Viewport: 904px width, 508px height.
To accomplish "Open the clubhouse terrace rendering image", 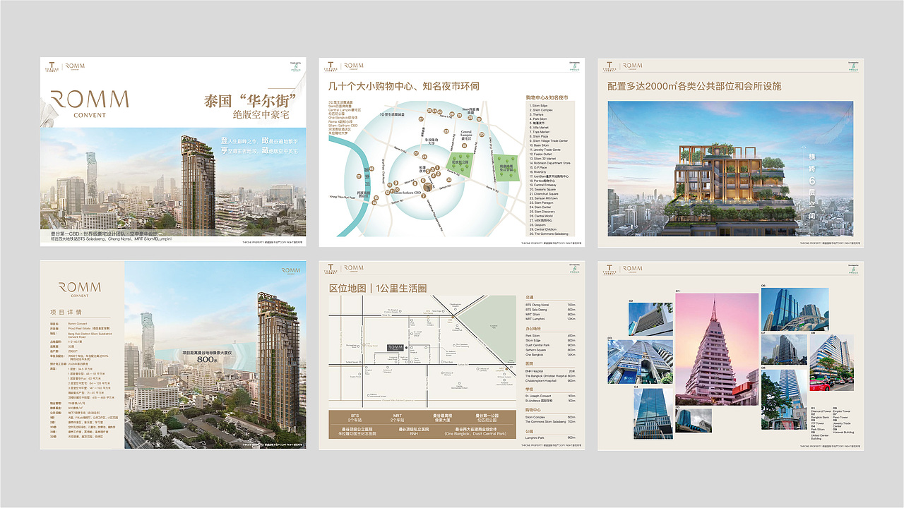I will pos(730,169).
